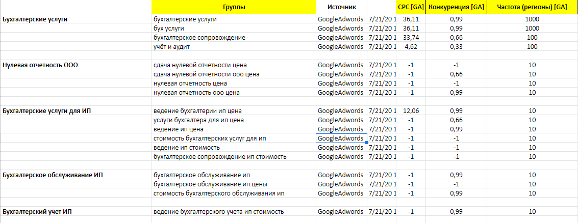Select the cell 'нулевая отчетность ооо цена'
The image size is (578, 223).
pyautogui.click(x=234, y=93)
